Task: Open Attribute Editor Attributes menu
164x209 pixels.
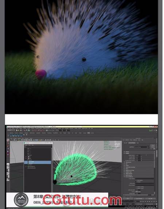Action: pyautogui.click(x=135, y=140)
